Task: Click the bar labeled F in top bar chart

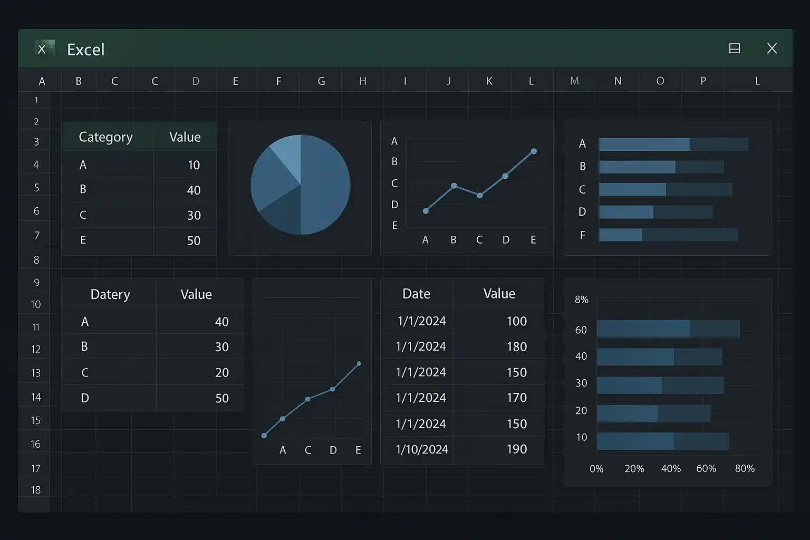Action: coord(621,235)
